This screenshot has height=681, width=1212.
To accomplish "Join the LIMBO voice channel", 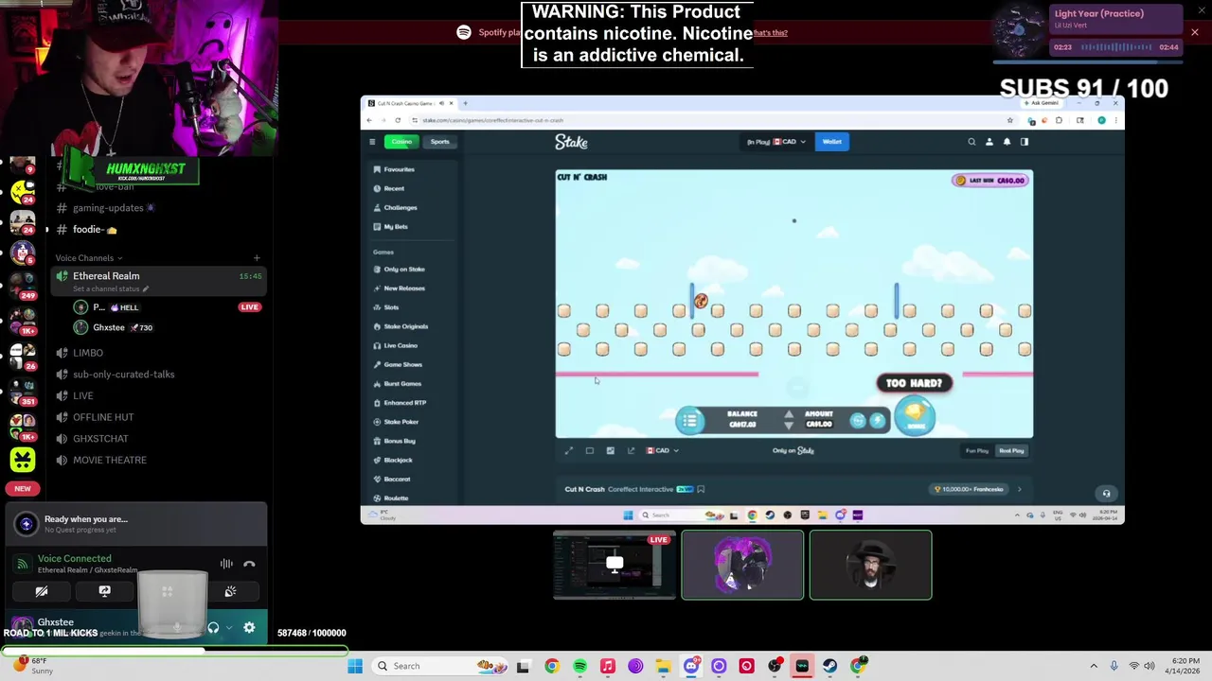I will click(88, 353).
